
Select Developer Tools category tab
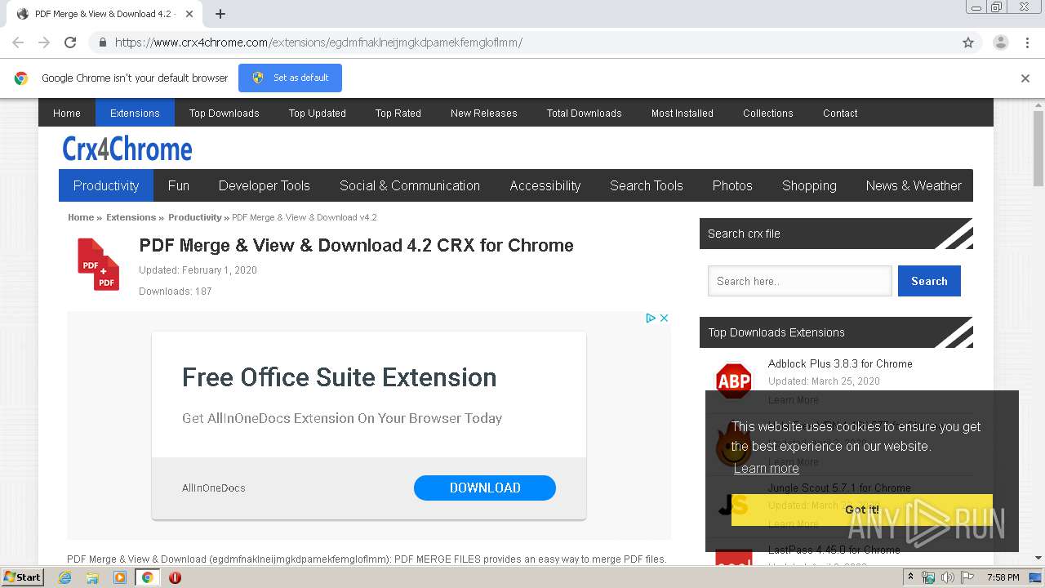[x=265, y=185]
